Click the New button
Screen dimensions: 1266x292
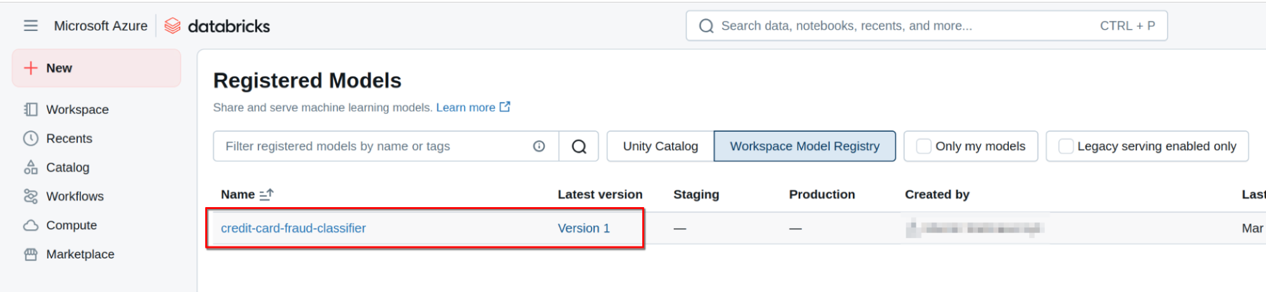tap(96, 68)
